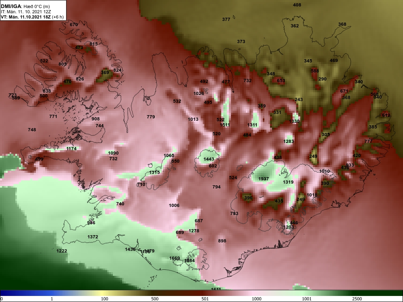Click the map value '1283'
403x302 pixels.
click(289, 141)
